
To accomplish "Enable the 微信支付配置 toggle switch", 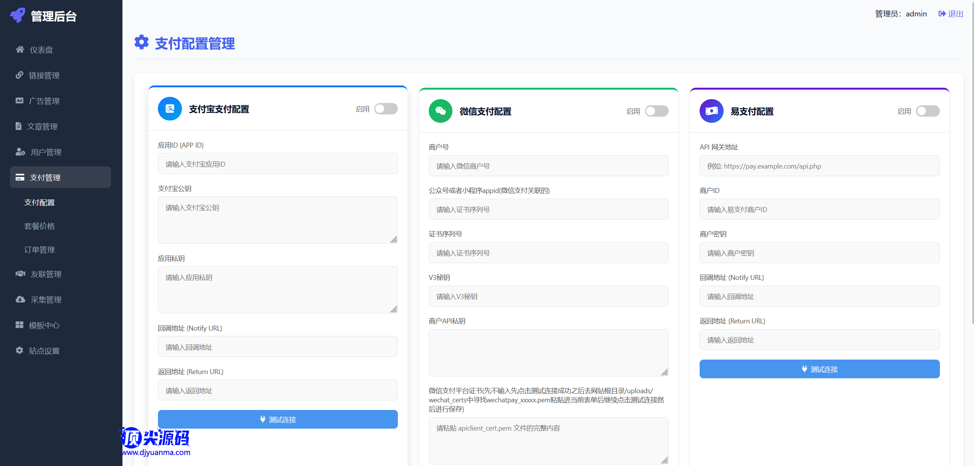I will pos(656,111).
